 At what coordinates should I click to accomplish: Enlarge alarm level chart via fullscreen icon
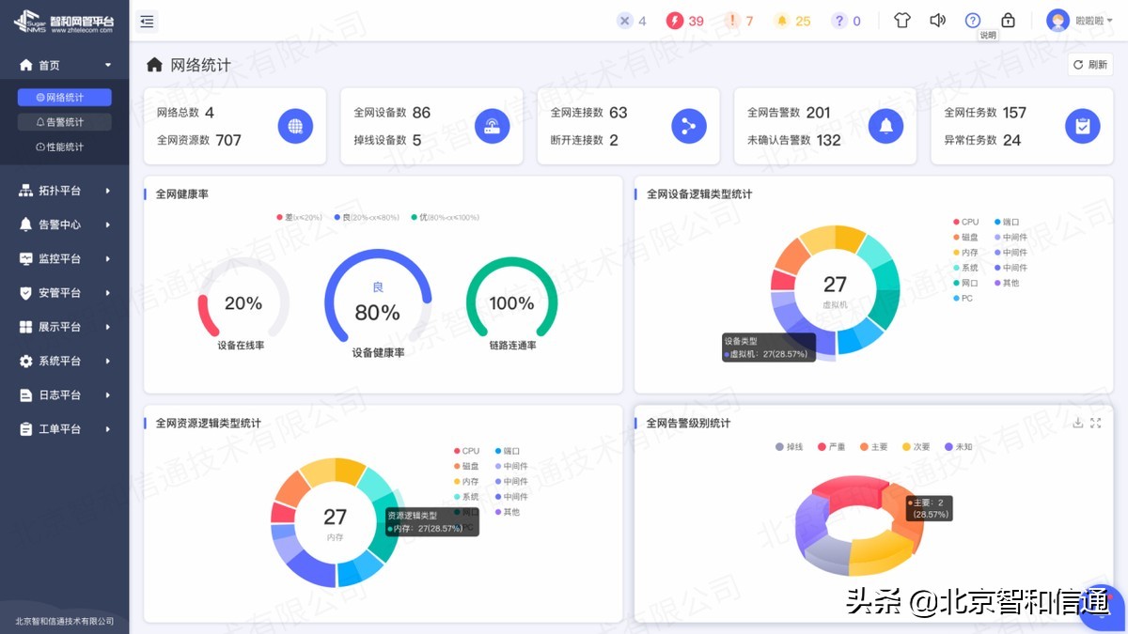click(x=1096, y=423)
